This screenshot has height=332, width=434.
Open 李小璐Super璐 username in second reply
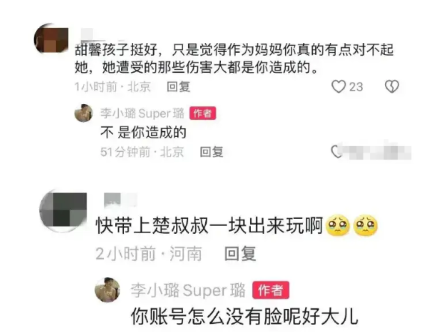point(188,290)
